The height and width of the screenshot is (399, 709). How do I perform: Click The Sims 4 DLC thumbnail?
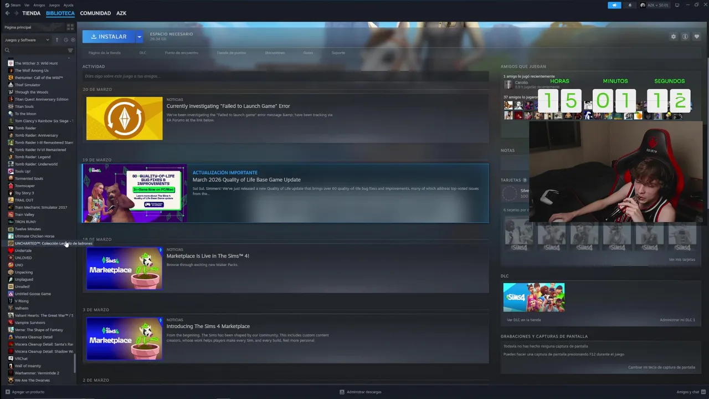pos(534,298)
